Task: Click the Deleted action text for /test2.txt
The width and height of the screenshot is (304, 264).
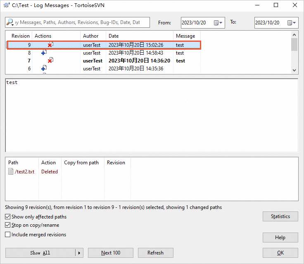Action: pyautogui.click(x=50, y=172)
